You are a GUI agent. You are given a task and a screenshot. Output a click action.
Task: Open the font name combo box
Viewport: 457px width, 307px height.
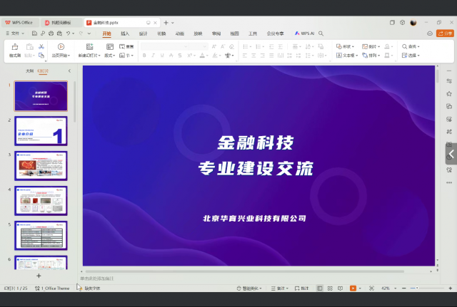tap(164, 46)
